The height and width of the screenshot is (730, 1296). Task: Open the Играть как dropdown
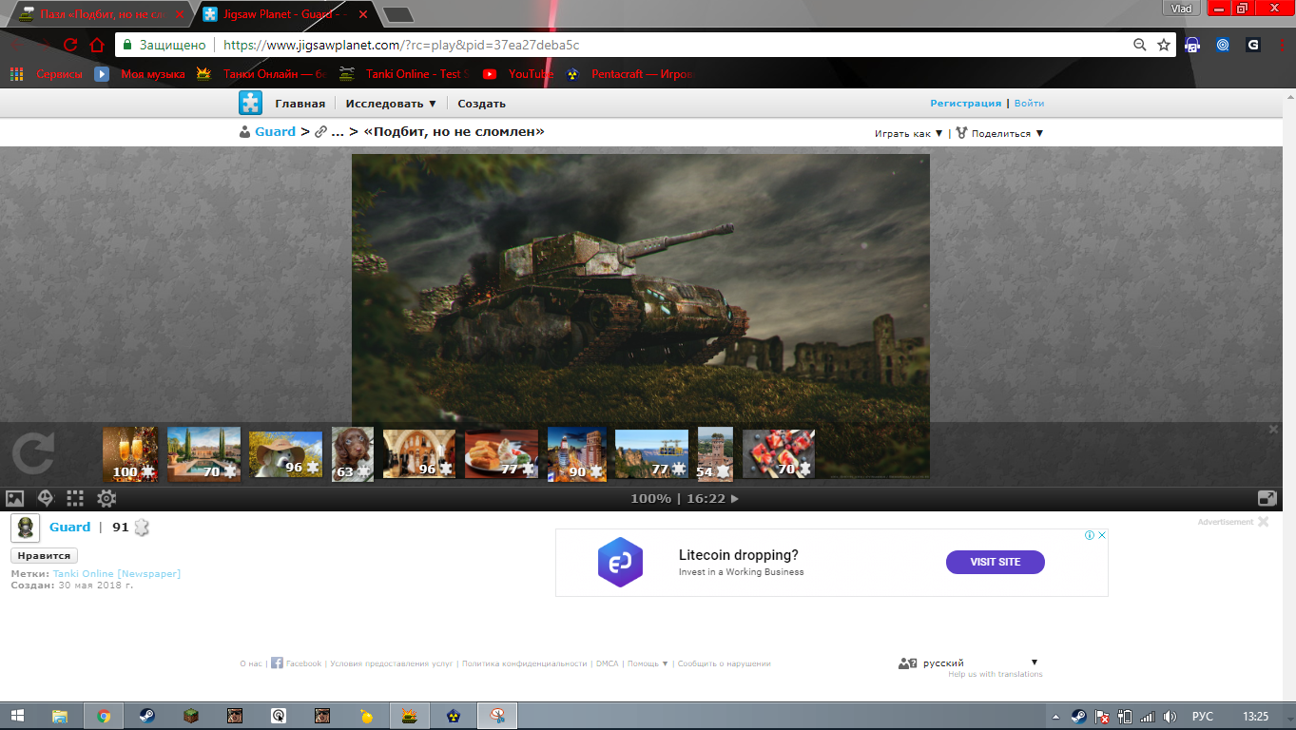(908, 134)
